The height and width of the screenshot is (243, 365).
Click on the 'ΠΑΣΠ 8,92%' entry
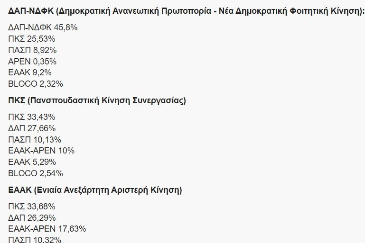coord(32,50)
